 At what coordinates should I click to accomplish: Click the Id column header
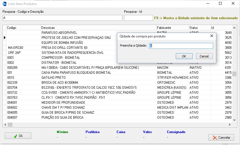coord(221,28)
